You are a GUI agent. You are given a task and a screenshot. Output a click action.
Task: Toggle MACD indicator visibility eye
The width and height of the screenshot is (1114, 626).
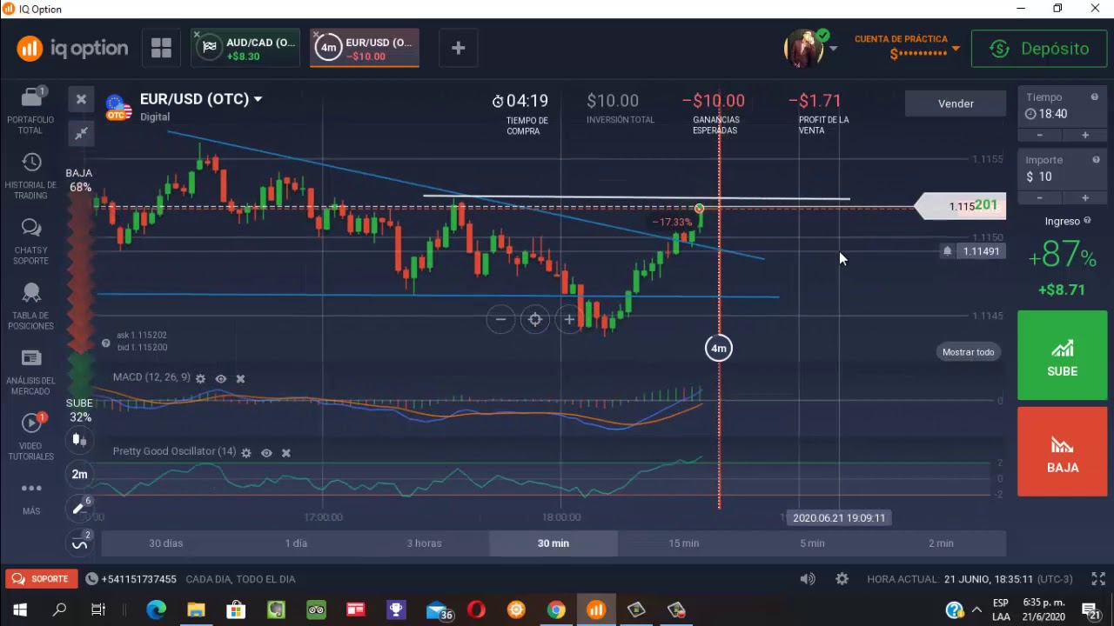click(x=220, y=378)
